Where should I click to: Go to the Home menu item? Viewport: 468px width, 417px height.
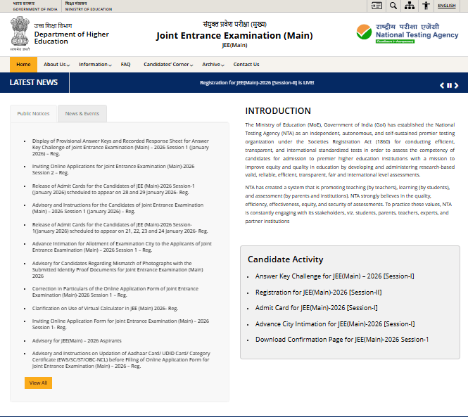(23, 65)
